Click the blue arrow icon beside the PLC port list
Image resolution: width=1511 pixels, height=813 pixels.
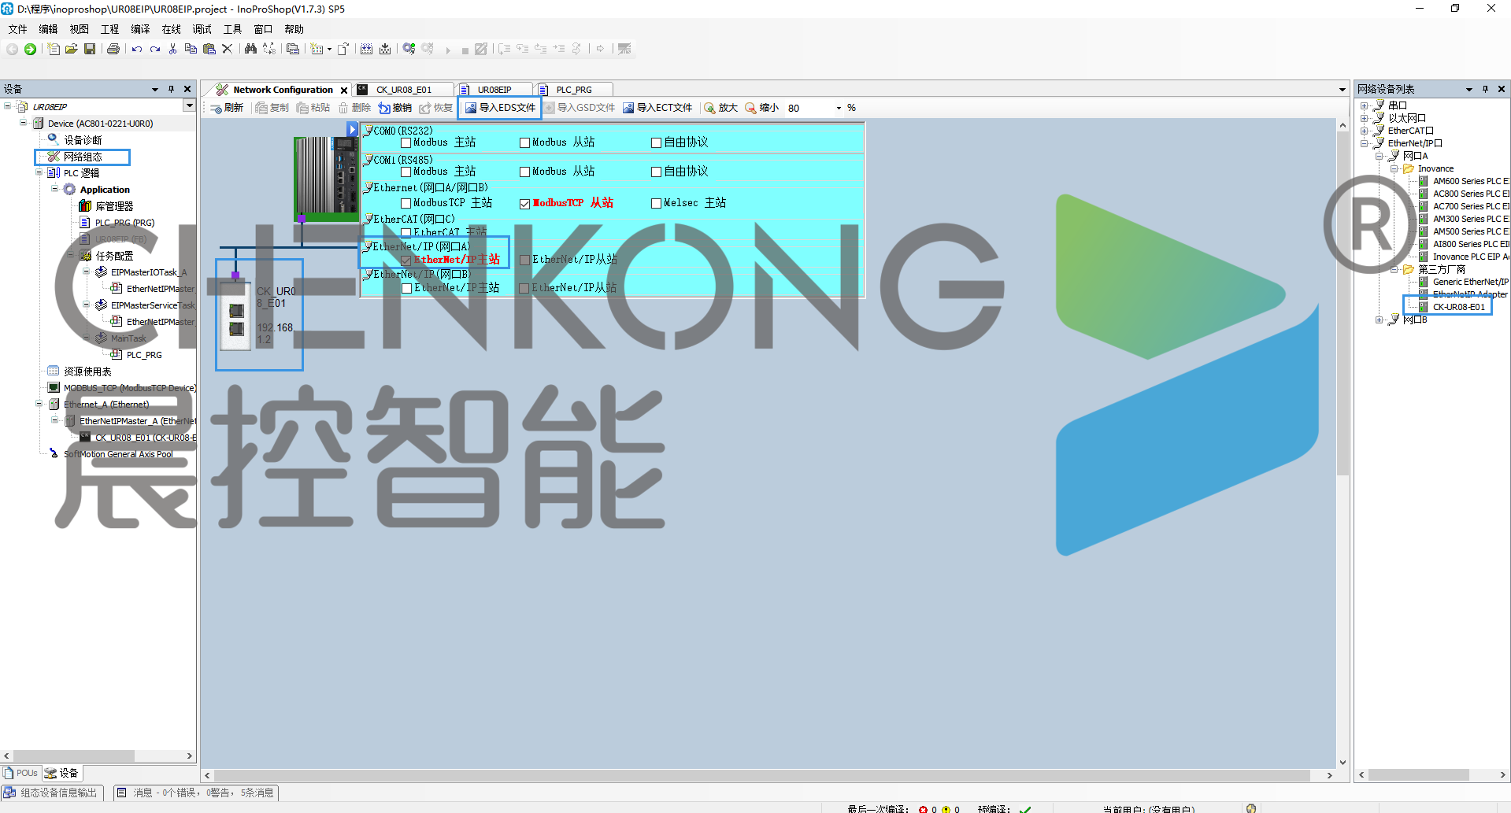click(353, 130)
